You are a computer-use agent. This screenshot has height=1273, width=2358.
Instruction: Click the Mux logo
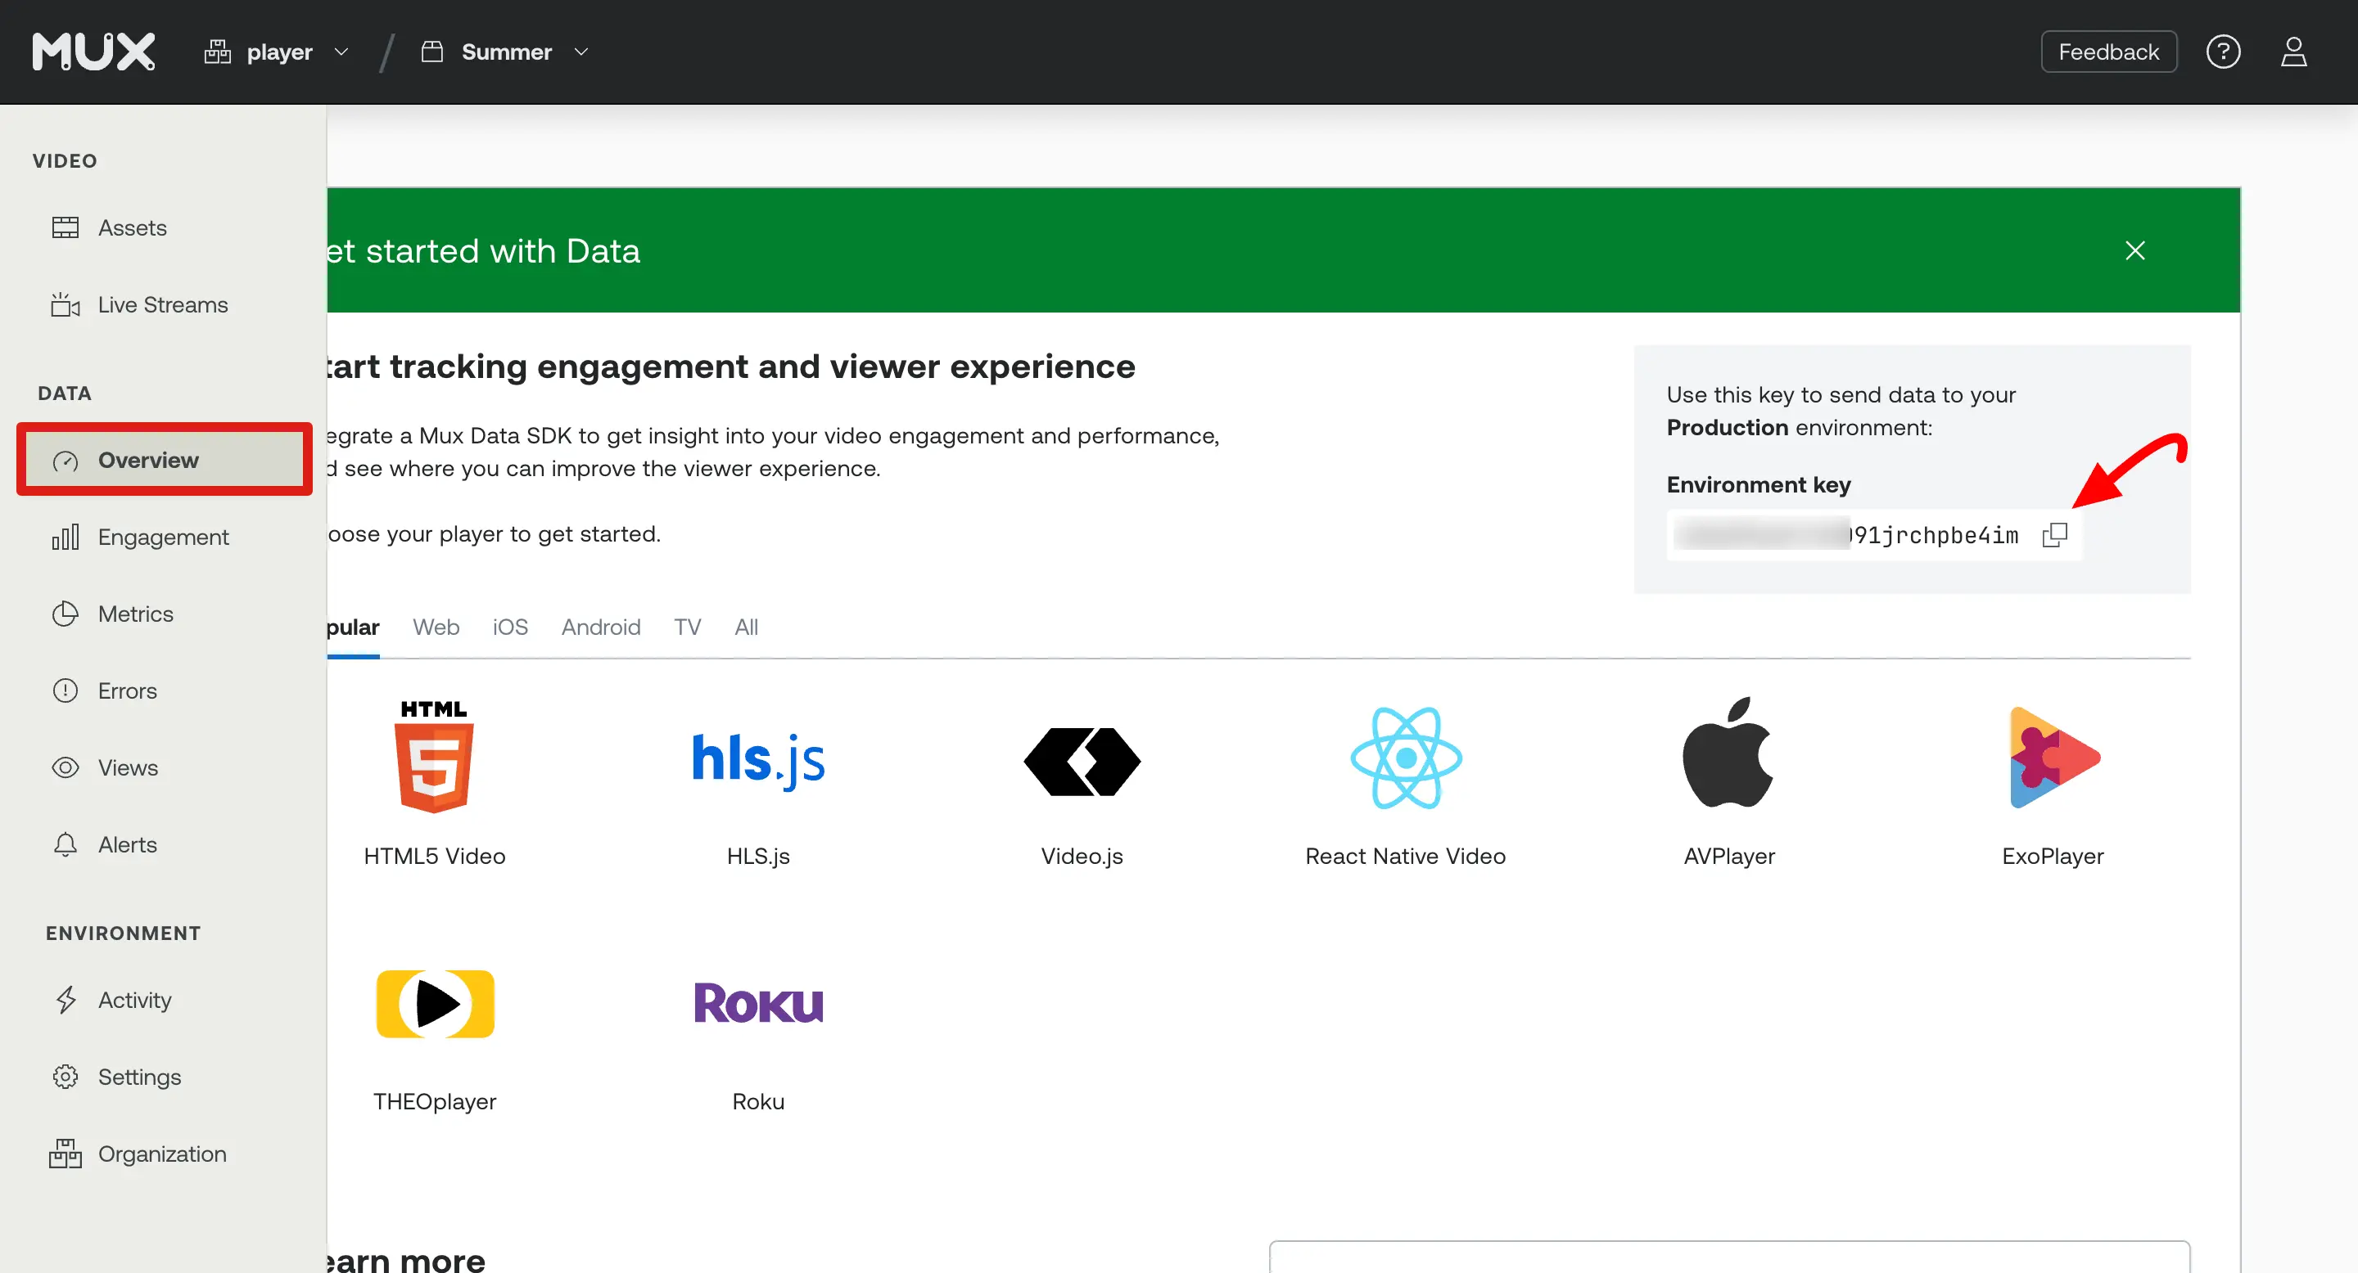tap(93, 52)
